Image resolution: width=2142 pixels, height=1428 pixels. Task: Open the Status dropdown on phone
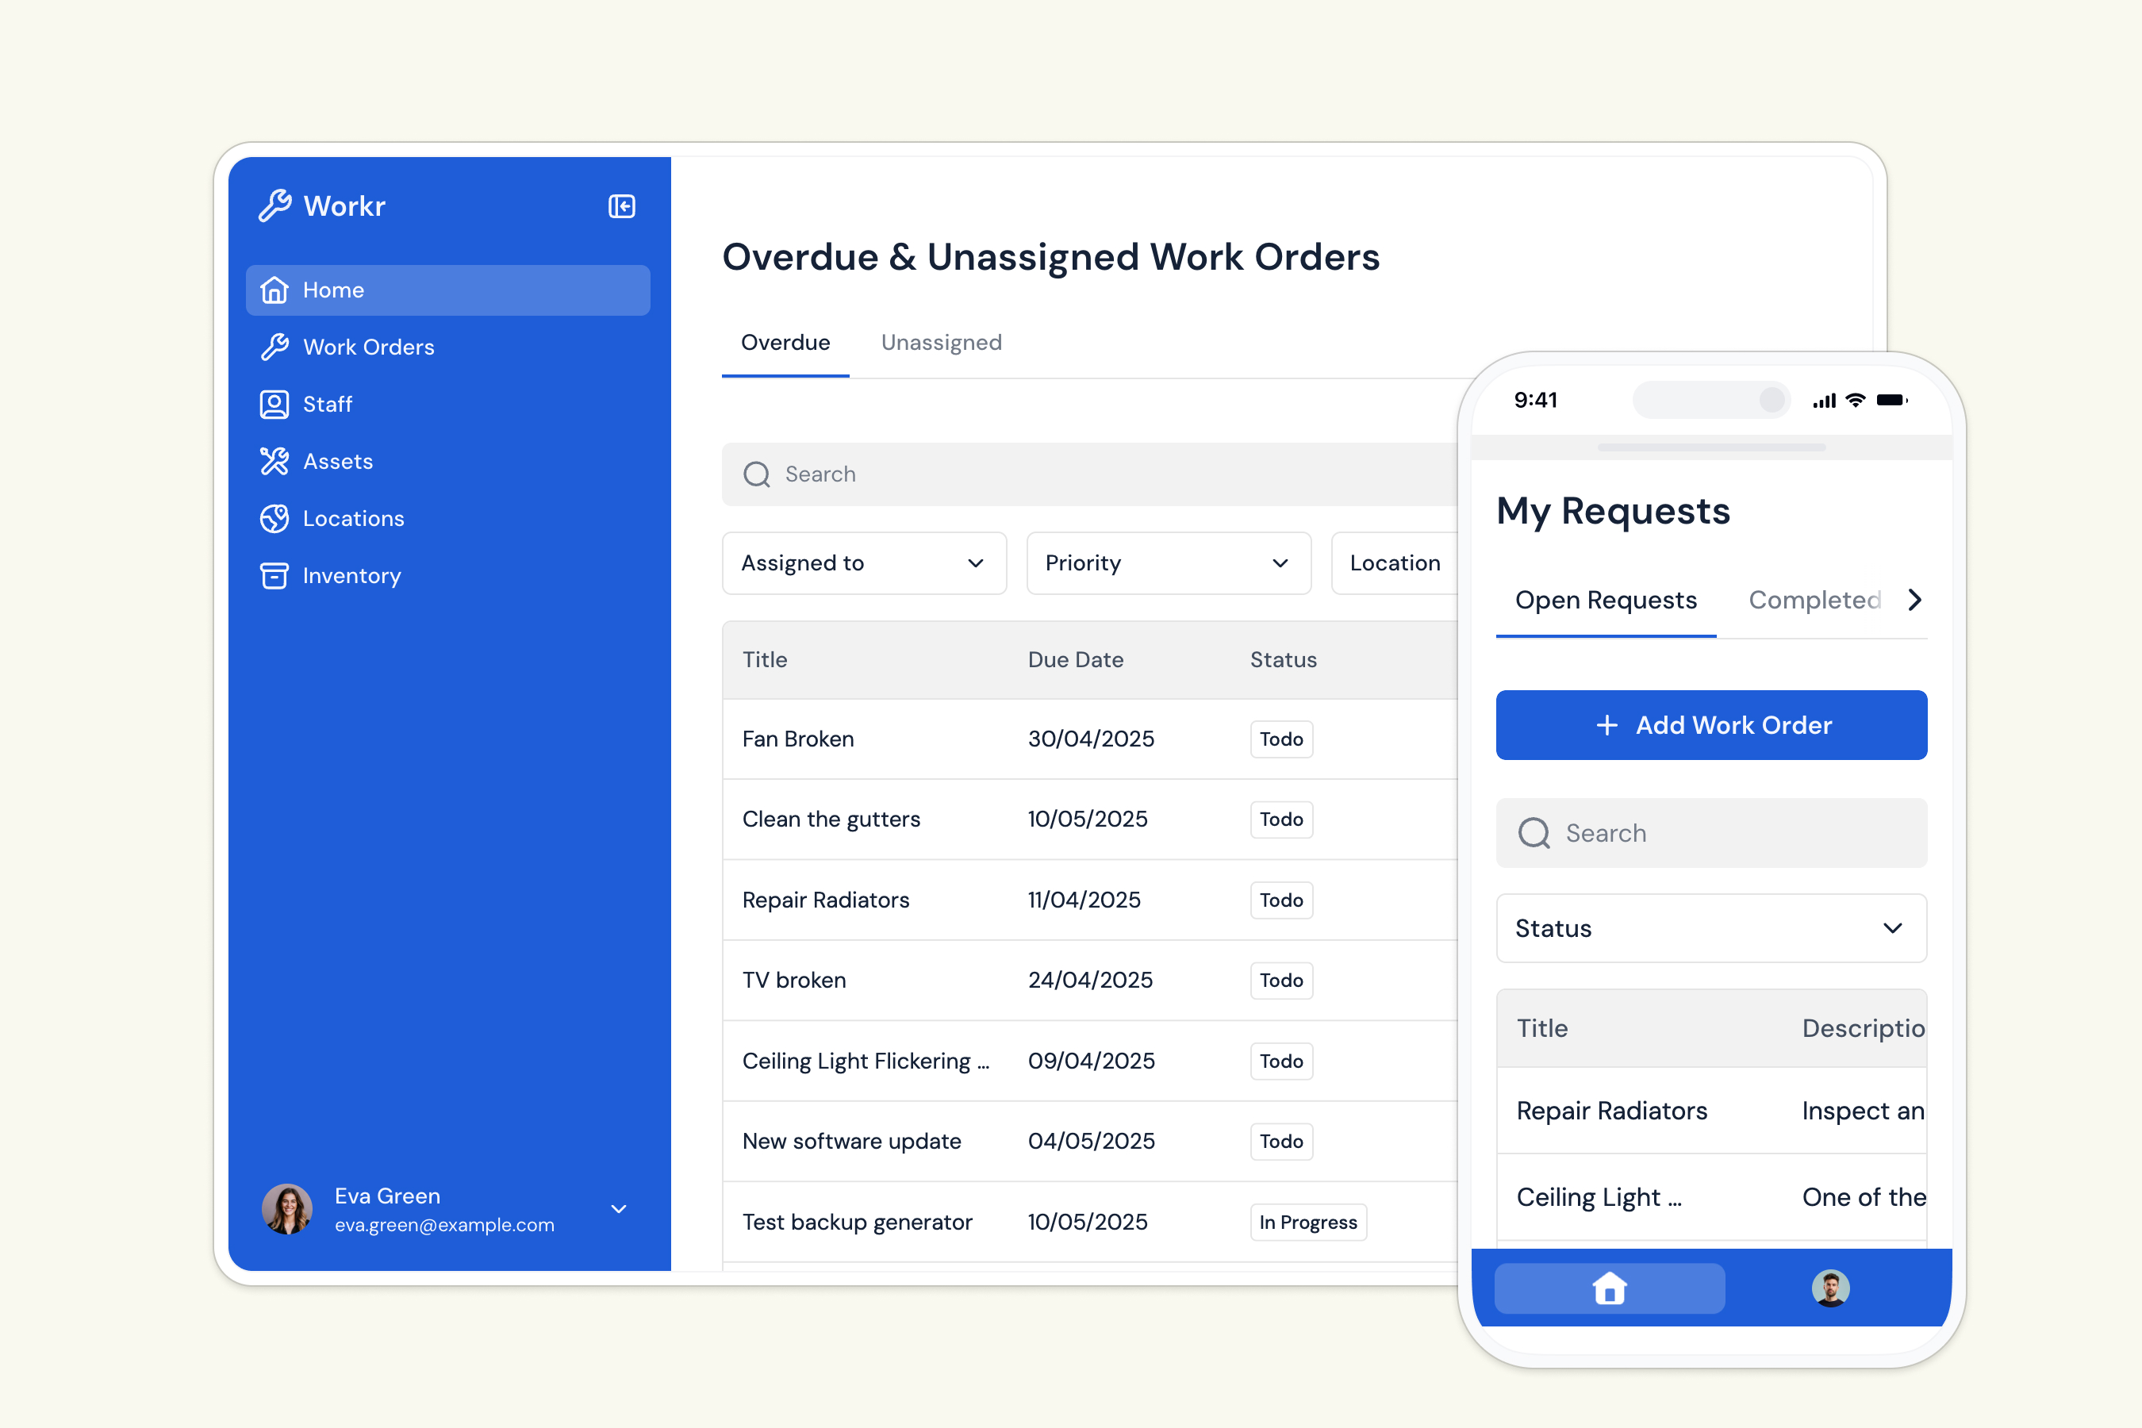[x=1711, y=928]
